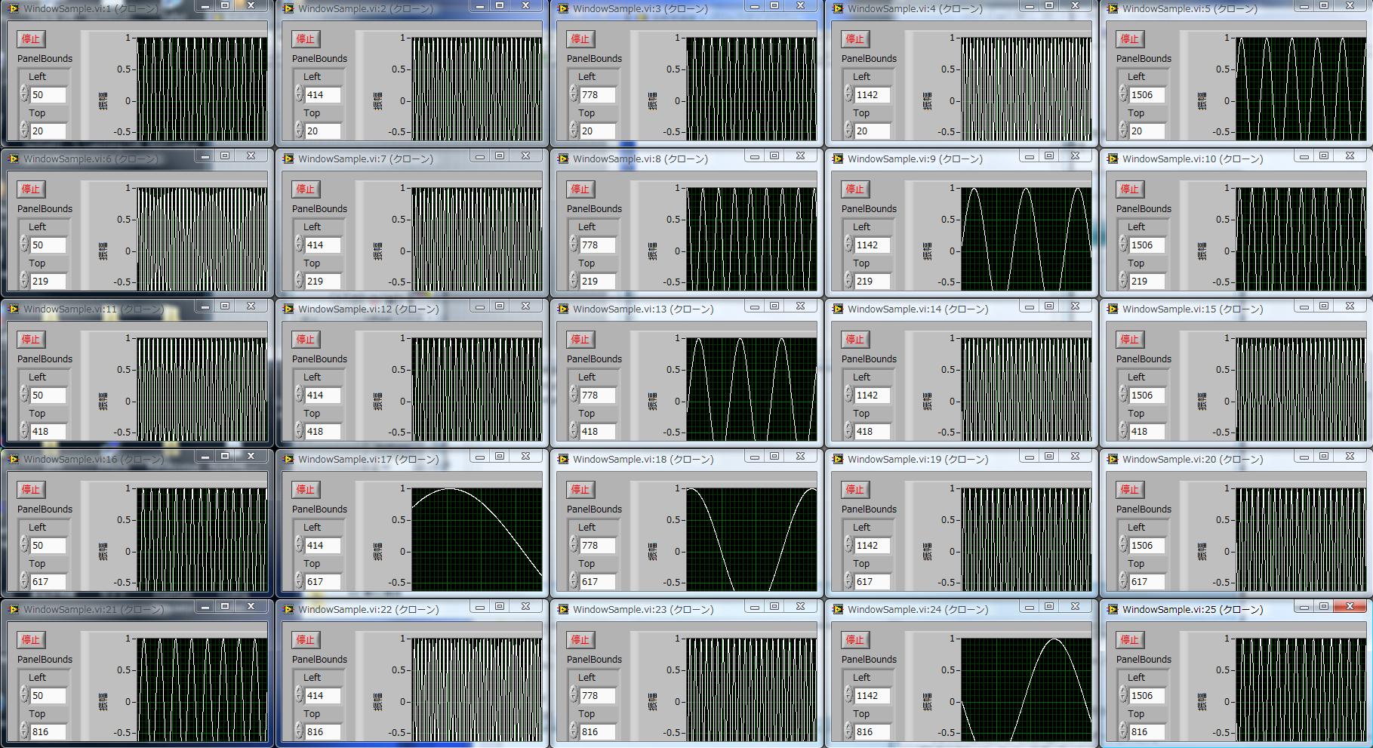The height and width of the screenshot is (748, 1373).
Task: Click the PanelBounds label in WindowSample.vi:21
Action: point(45,659)
